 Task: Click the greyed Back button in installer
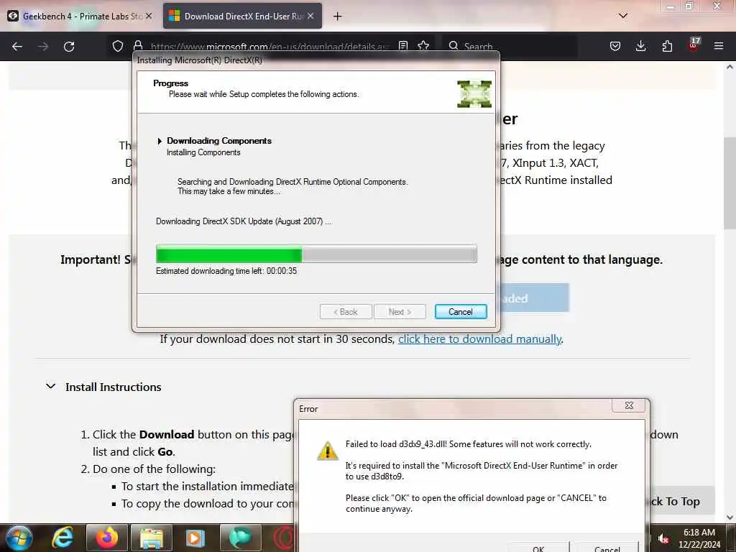[x=346, y=312]
